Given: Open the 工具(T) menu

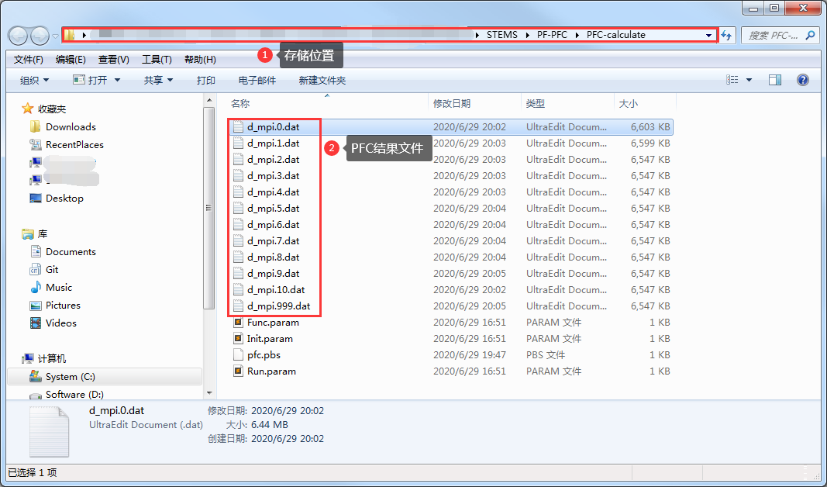Looking at the screenshot, I should tap(157, 60).
